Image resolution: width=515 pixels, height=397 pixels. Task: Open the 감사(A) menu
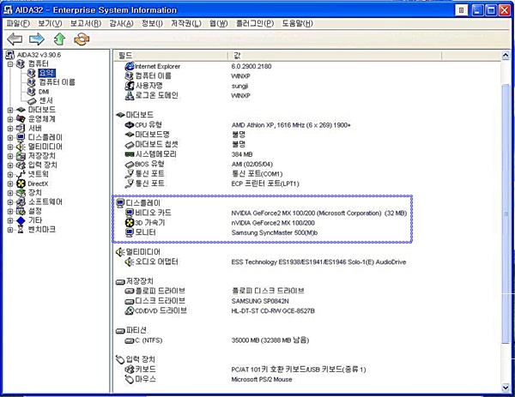(x=121, y=24)
